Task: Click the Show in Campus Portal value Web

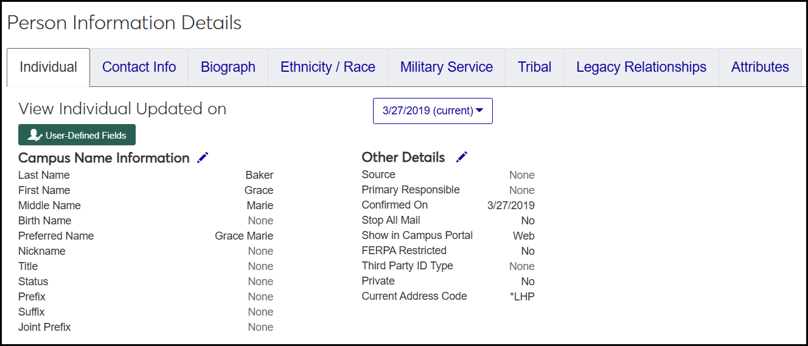Action: [x=523, y=236]
